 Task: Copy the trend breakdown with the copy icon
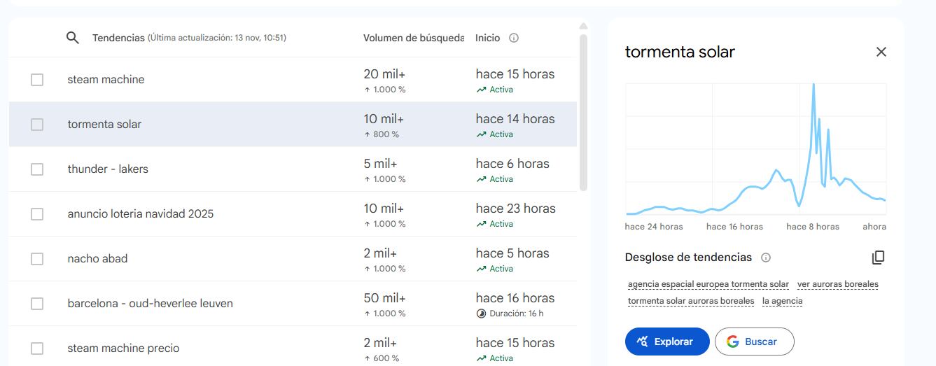point(878,258)
